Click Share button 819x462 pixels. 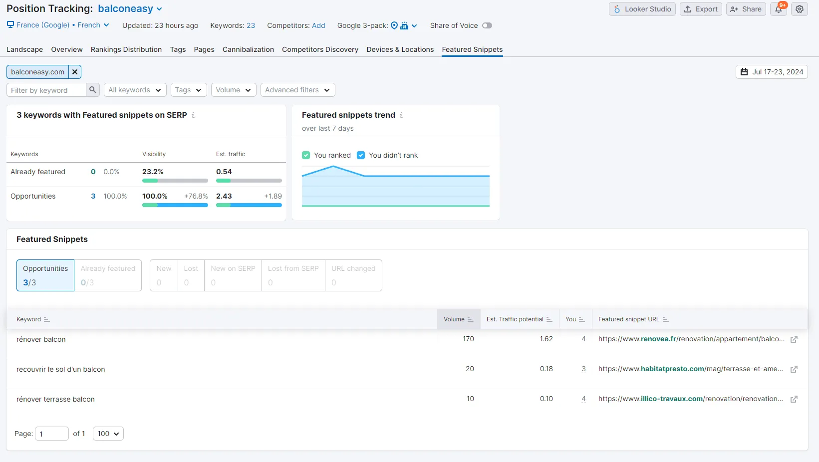(x=746, y=9)
